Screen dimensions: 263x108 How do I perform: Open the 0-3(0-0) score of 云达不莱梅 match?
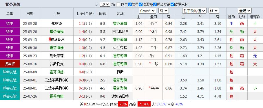[85, 80]
